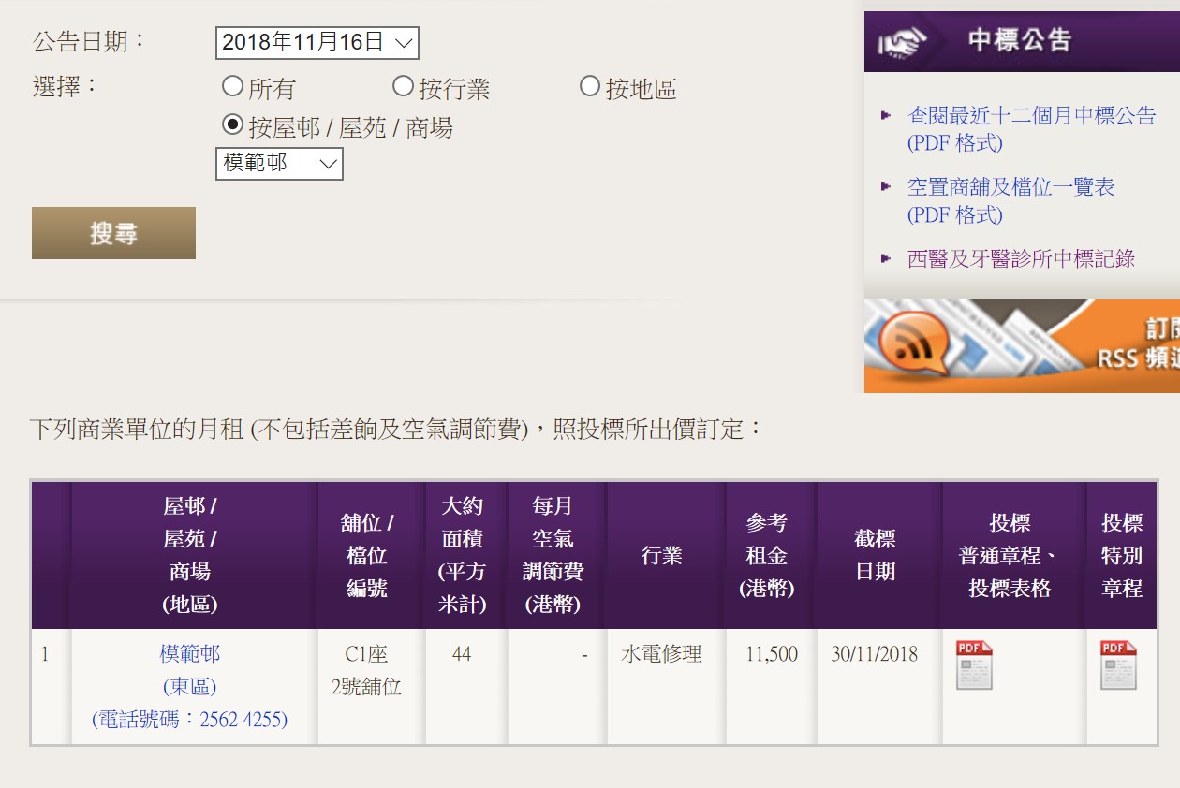This screenshot has height=788, width=1180.
Task: Click the 選擇 label
Action: coord(66,86)
